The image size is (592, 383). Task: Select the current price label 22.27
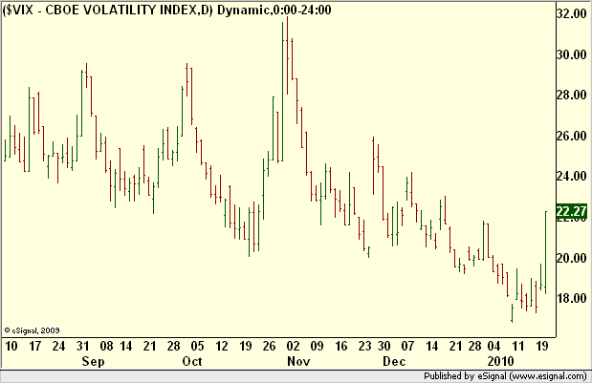(572, 211)
